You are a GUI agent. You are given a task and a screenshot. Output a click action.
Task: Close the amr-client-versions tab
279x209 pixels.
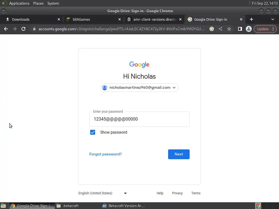180,19
